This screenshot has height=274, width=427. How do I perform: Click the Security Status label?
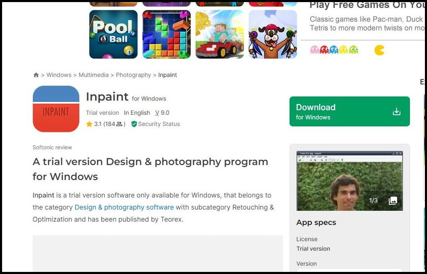click(159, 124)
